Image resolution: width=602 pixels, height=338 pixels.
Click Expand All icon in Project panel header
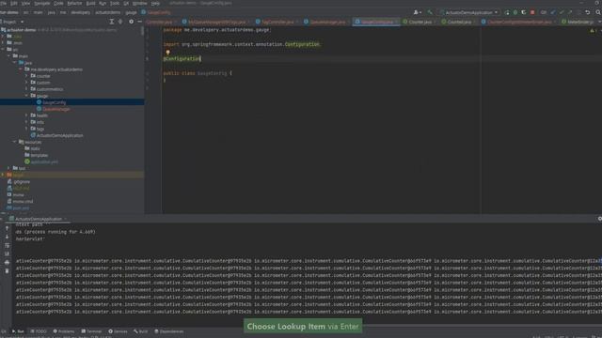(112, 22)
